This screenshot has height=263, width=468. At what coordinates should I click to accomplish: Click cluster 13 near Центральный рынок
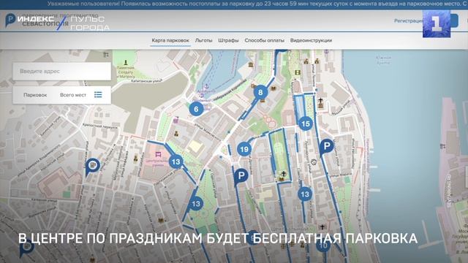[x=175, y=161]
